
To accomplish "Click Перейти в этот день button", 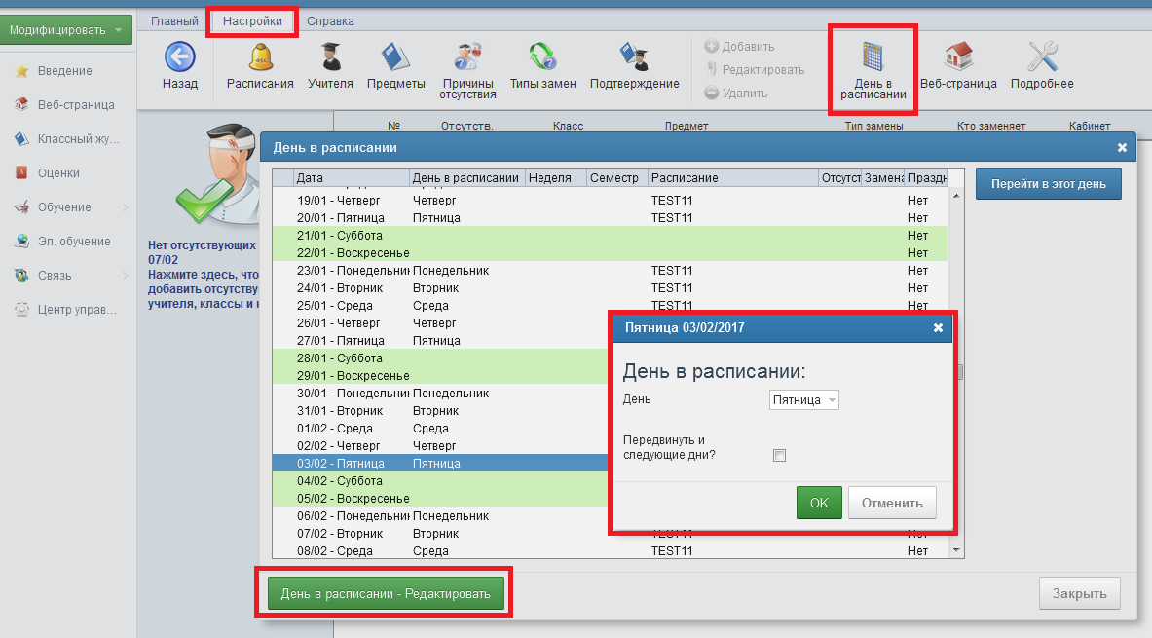I will [1048, 184].
